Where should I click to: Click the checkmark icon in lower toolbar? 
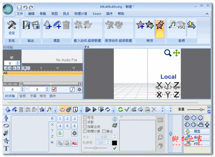coord(127,110)
